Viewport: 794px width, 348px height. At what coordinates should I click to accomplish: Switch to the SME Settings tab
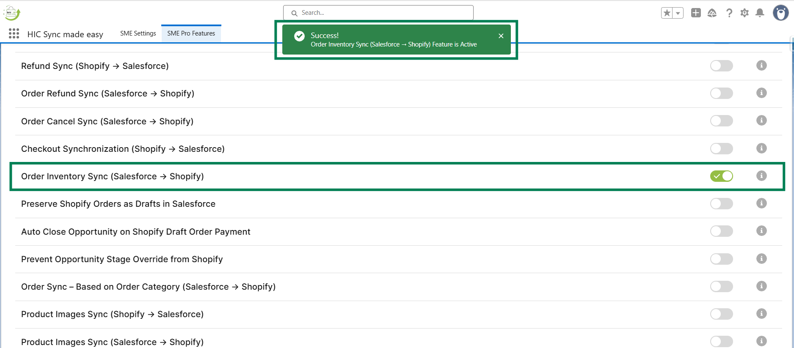click(x=138, y=33)
